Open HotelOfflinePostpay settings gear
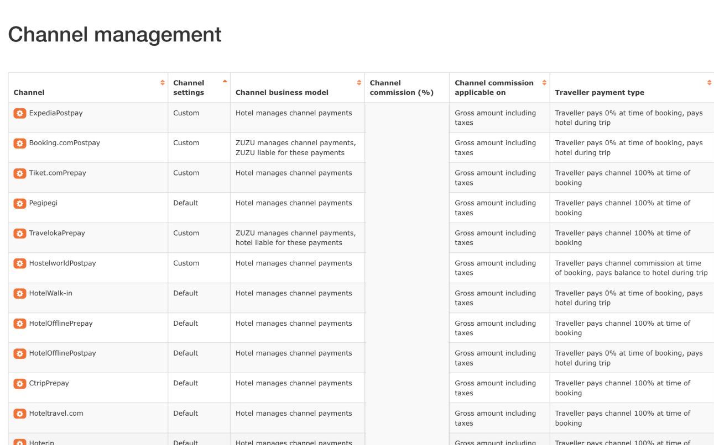This screenshot has width=714, height=445. 20,353
